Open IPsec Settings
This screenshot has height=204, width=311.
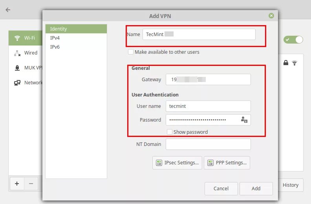pyautogui.click(x=177, y=163)
